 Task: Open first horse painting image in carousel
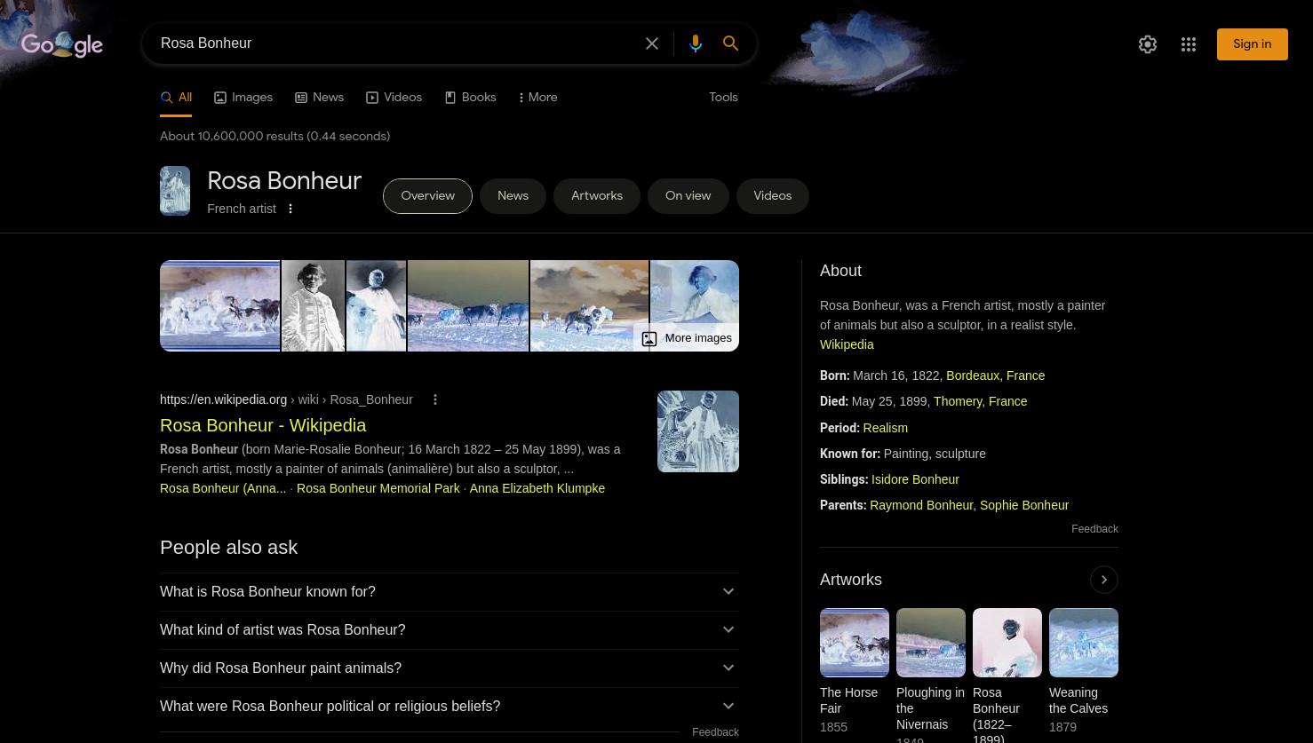[x=220, y=306]
